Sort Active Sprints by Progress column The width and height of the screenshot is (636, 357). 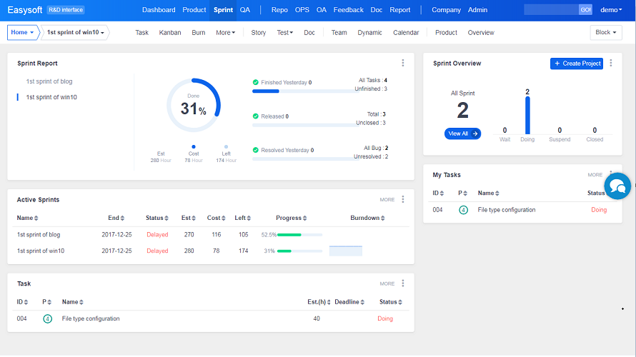point(292,218)
